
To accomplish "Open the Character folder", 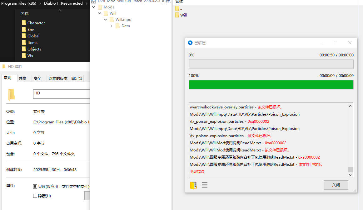I will [x=36, y=23].
